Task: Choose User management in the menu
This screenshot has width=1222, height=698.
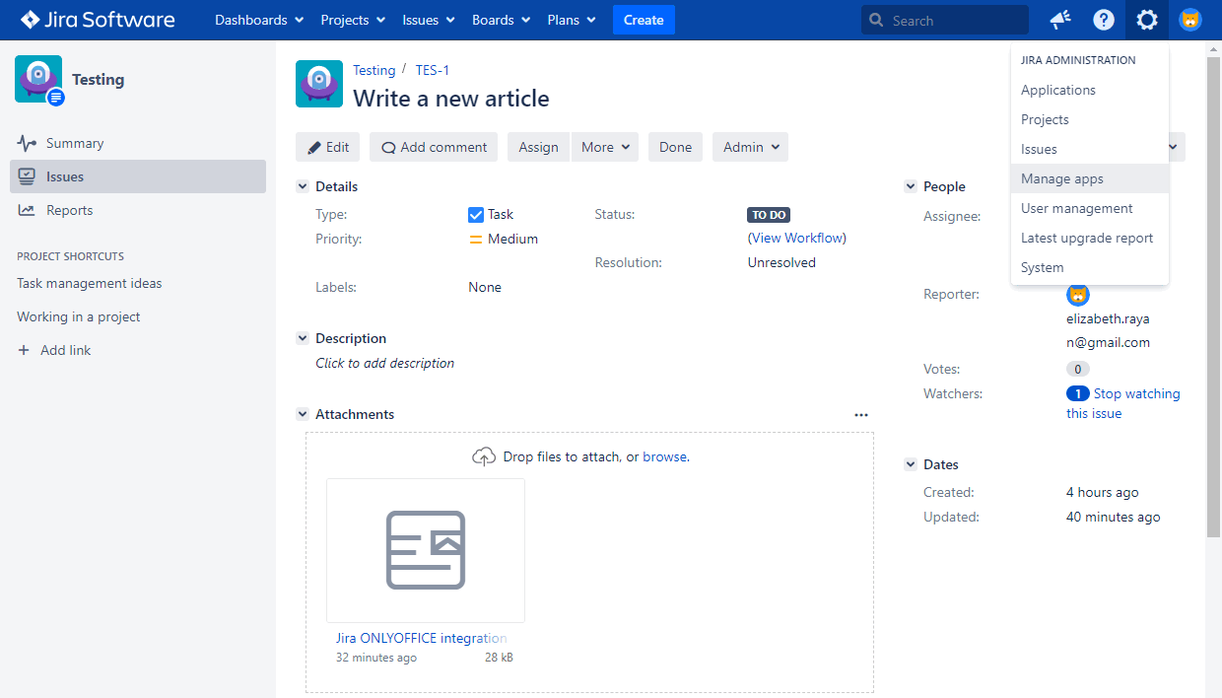Action: (1076, 208)
